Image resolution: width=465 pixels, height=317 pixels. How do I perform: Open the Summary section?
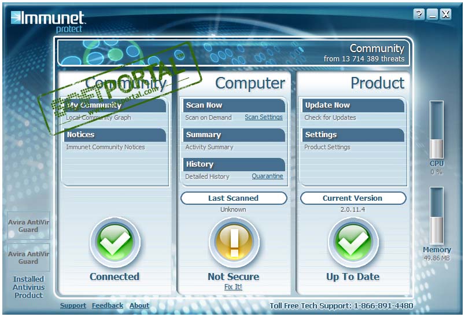coord(234,135)
